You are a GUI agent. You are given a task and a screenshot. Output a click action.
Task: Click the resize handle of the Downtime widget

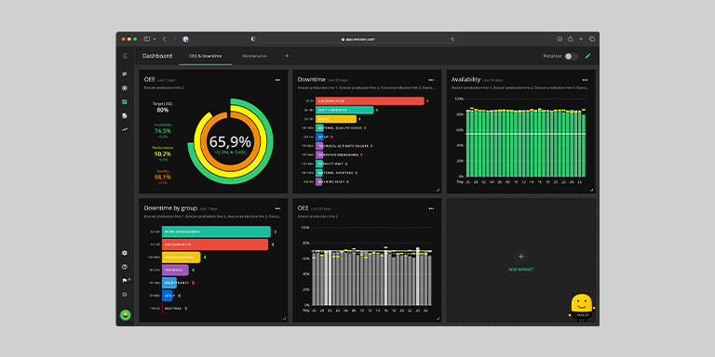438,190
